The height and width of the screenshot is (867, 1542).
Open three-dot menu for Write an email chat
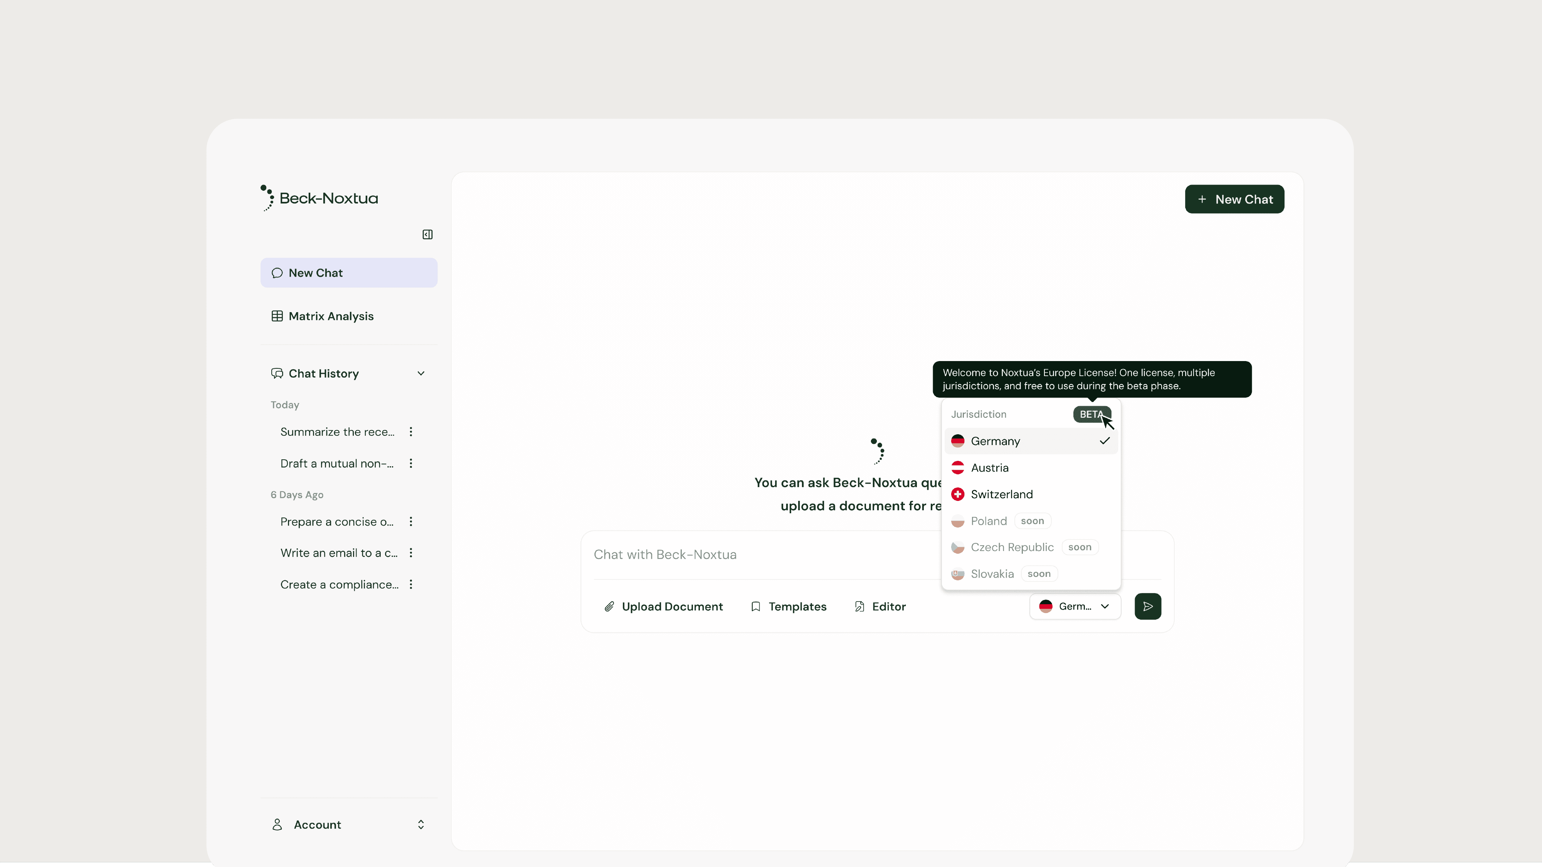click(410, 553)
